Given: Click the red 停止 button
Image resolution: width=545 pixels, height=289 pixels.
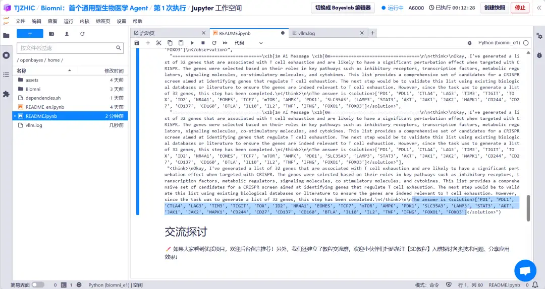Looking at the screenshot, I should 520,8.
